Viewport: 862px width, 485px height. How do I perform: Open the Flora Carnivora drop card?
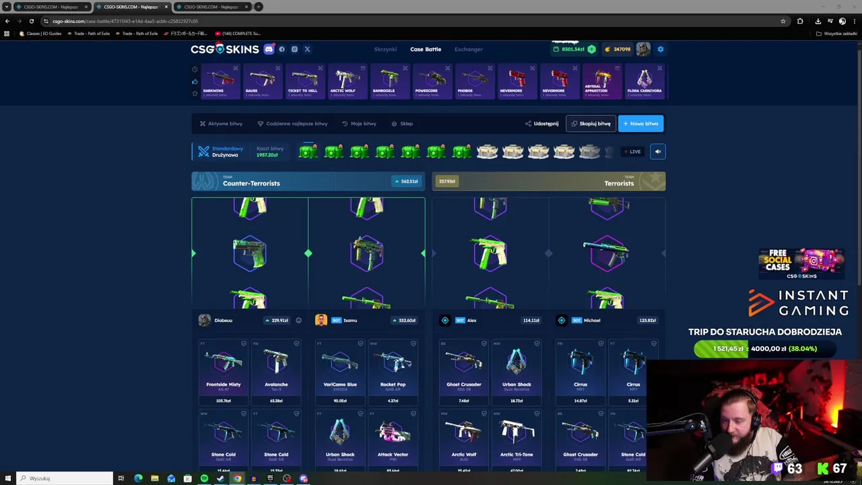pyautogui.click(x=644, y=82)
